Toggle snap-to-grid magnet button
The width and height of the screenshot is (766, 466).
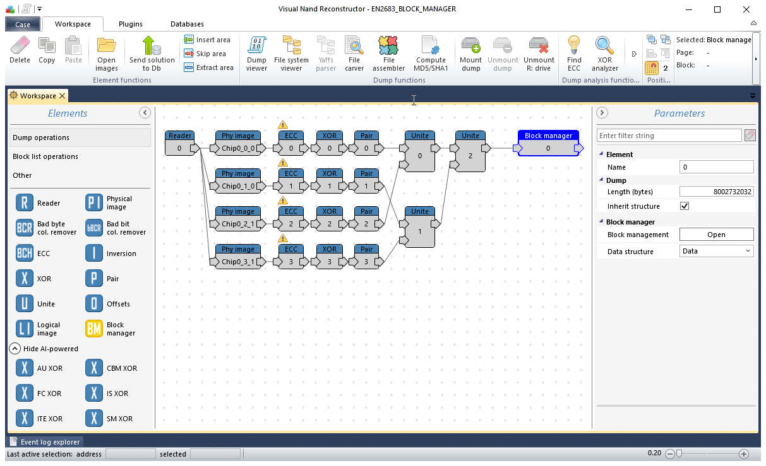point(650,67)
